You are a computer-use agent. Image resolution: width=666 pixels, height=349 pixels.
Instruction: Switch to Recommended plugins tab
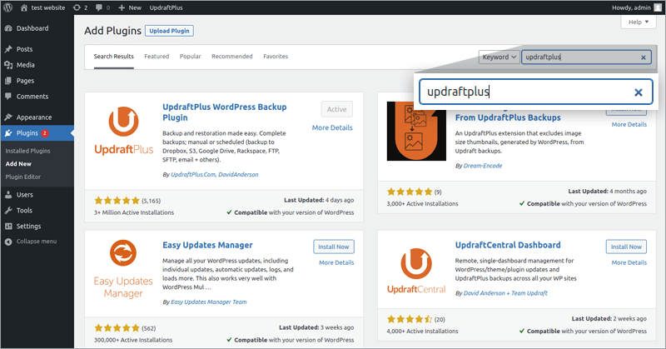point(232,57)
